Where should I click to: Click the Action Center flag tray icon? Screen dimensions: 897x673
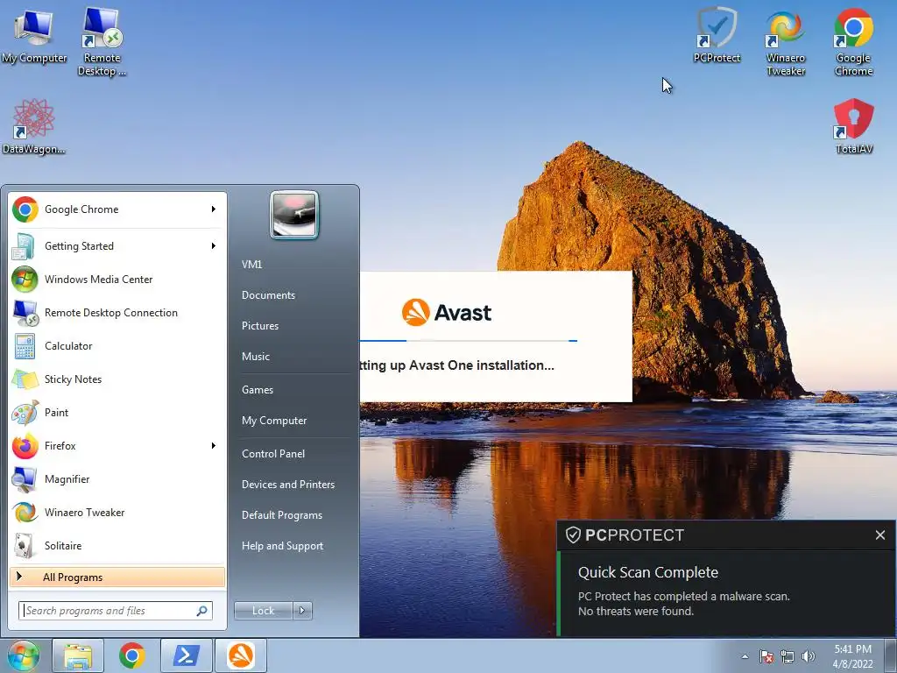click(x=766, y=656)
